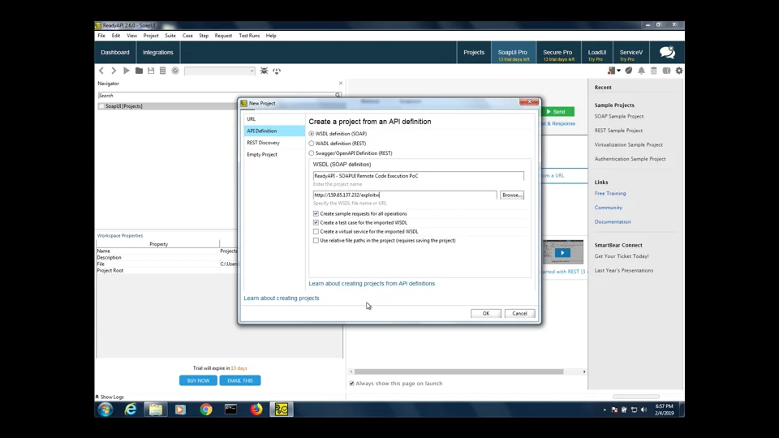This screenshot has width=779, height=438.
Task: Select WADL definition (REST) radio button
Action: pos(312,144)
